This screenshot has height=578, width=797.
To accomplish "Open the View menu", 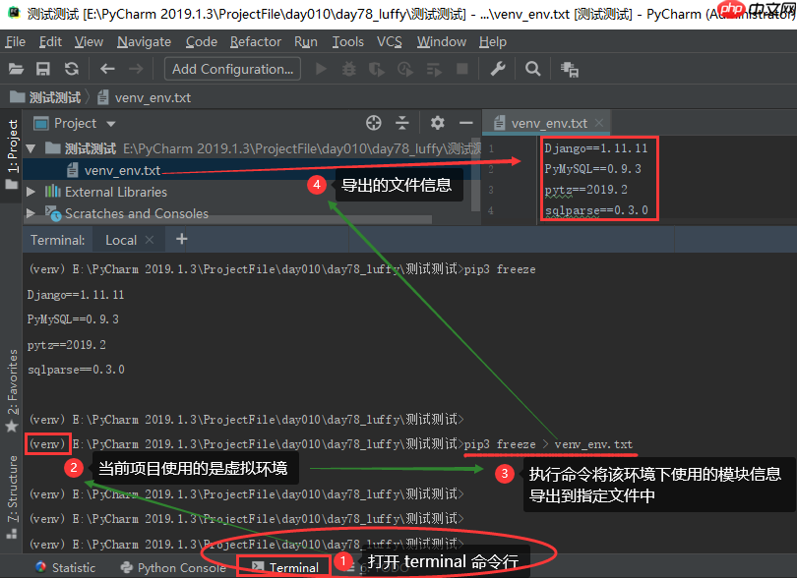I will coord(89,41).
